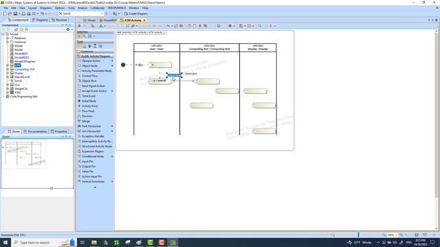Pick Activity Parameter Node from palette
This screenshot has width=440, height=247.
pos(95,71)
